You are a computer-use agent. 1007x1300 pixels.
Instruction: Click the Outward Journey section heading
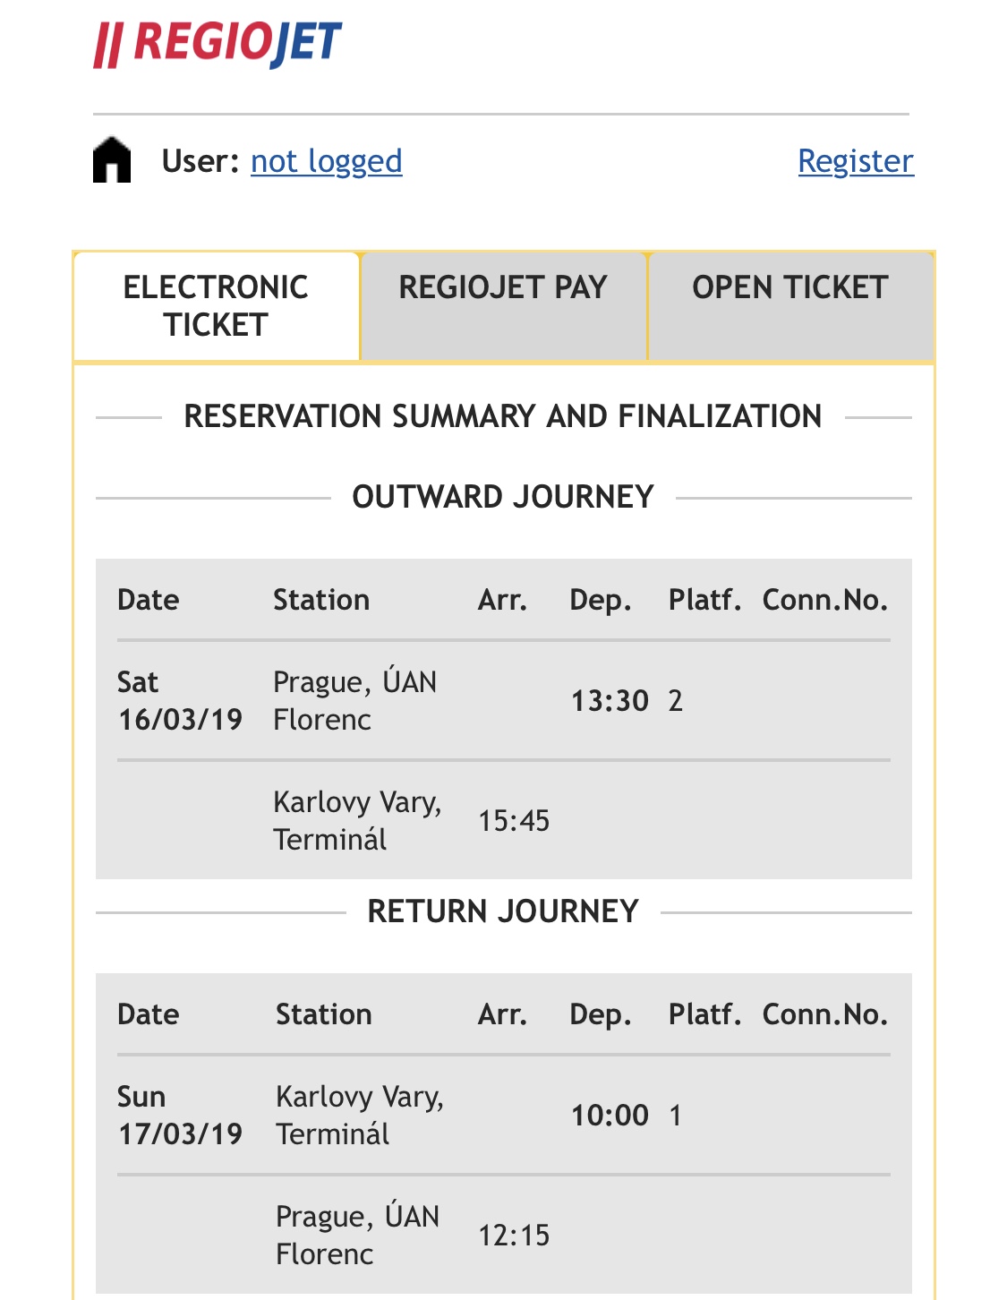tap(503, 497)
